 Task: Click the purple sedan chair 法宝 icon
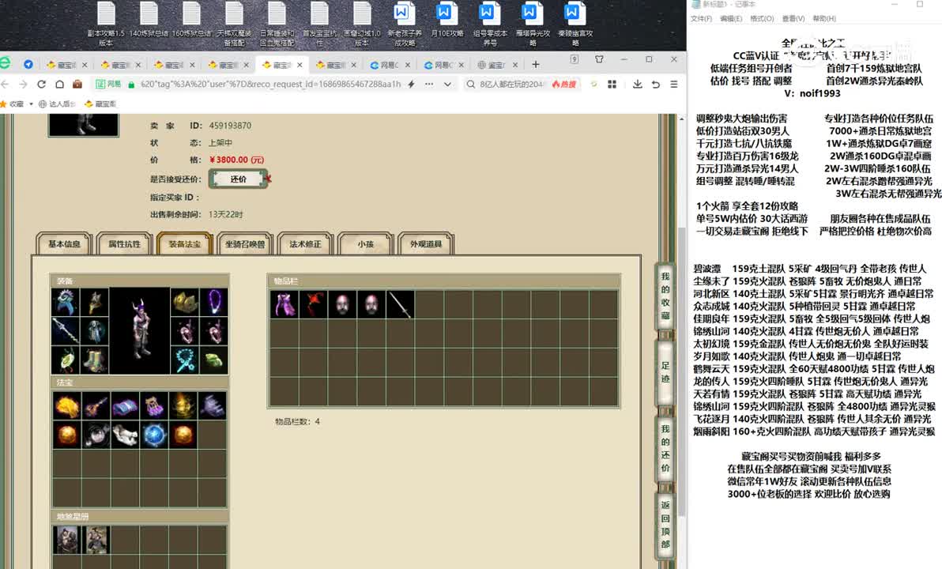click(154, 405)
